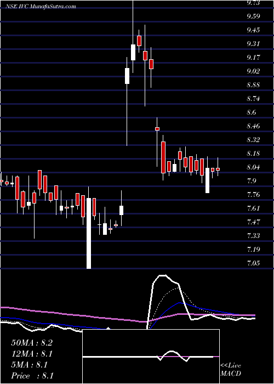Click the 8.88 price axis label

[x=254, y=85]
